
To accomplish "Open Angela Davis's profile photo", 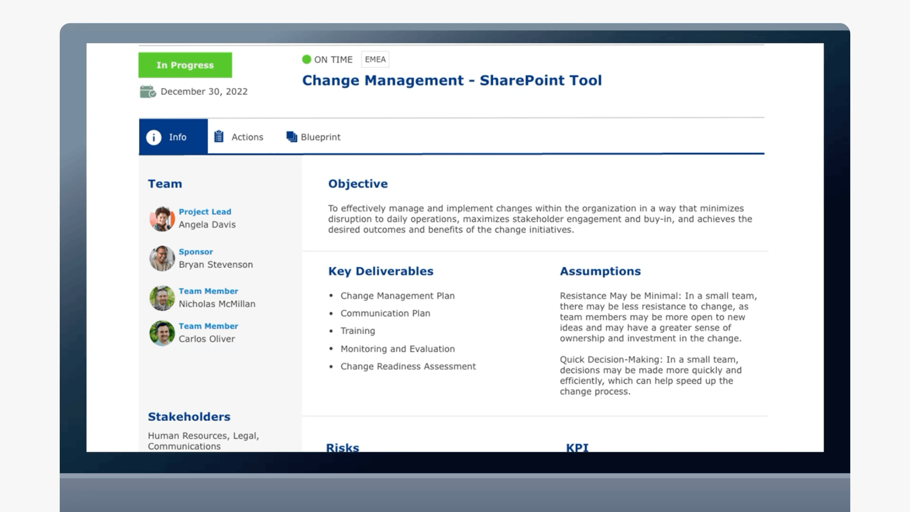I will (x=162, y=219).
